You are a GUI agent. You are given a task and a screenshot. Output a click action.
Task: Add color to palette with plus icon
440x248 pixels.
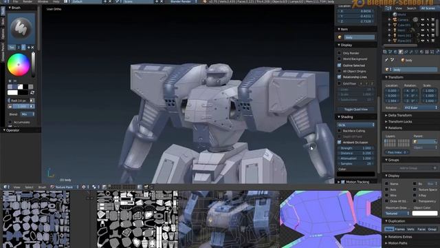[x=10, y=81]
